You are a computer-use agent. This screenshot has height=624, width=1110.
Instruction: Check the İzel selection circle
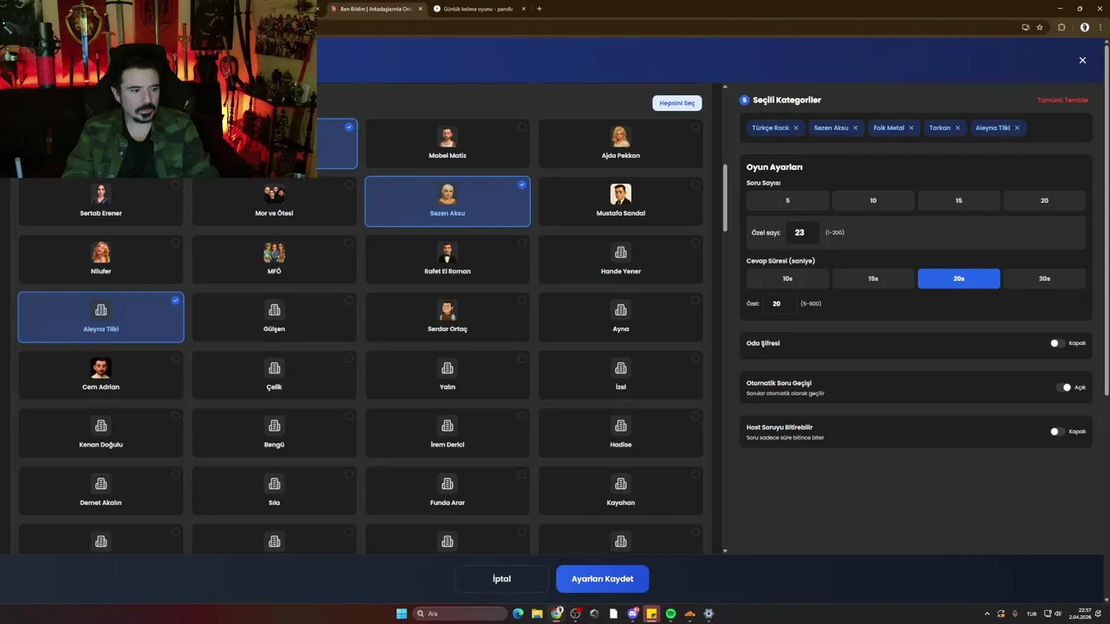(695, 359)
